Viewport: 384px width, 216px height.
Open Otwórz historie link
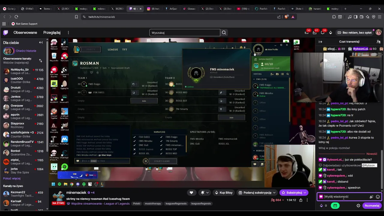(x=26, y=51)
